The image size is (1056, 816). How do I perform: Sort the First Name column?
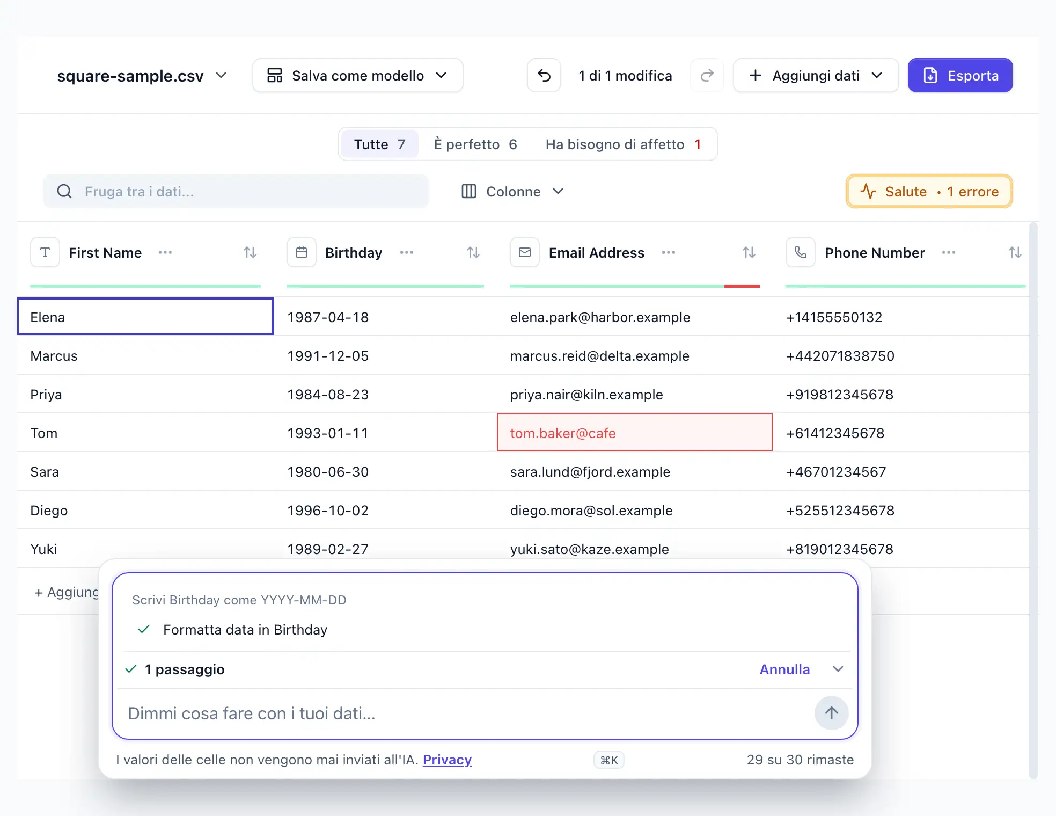tap(250, 252)
